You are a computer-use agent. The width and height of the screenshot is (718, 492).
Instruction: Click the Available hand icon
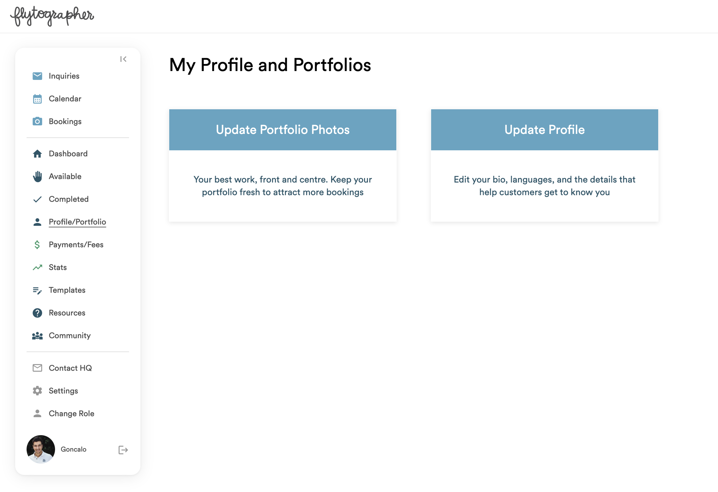[x=37, y=177]
